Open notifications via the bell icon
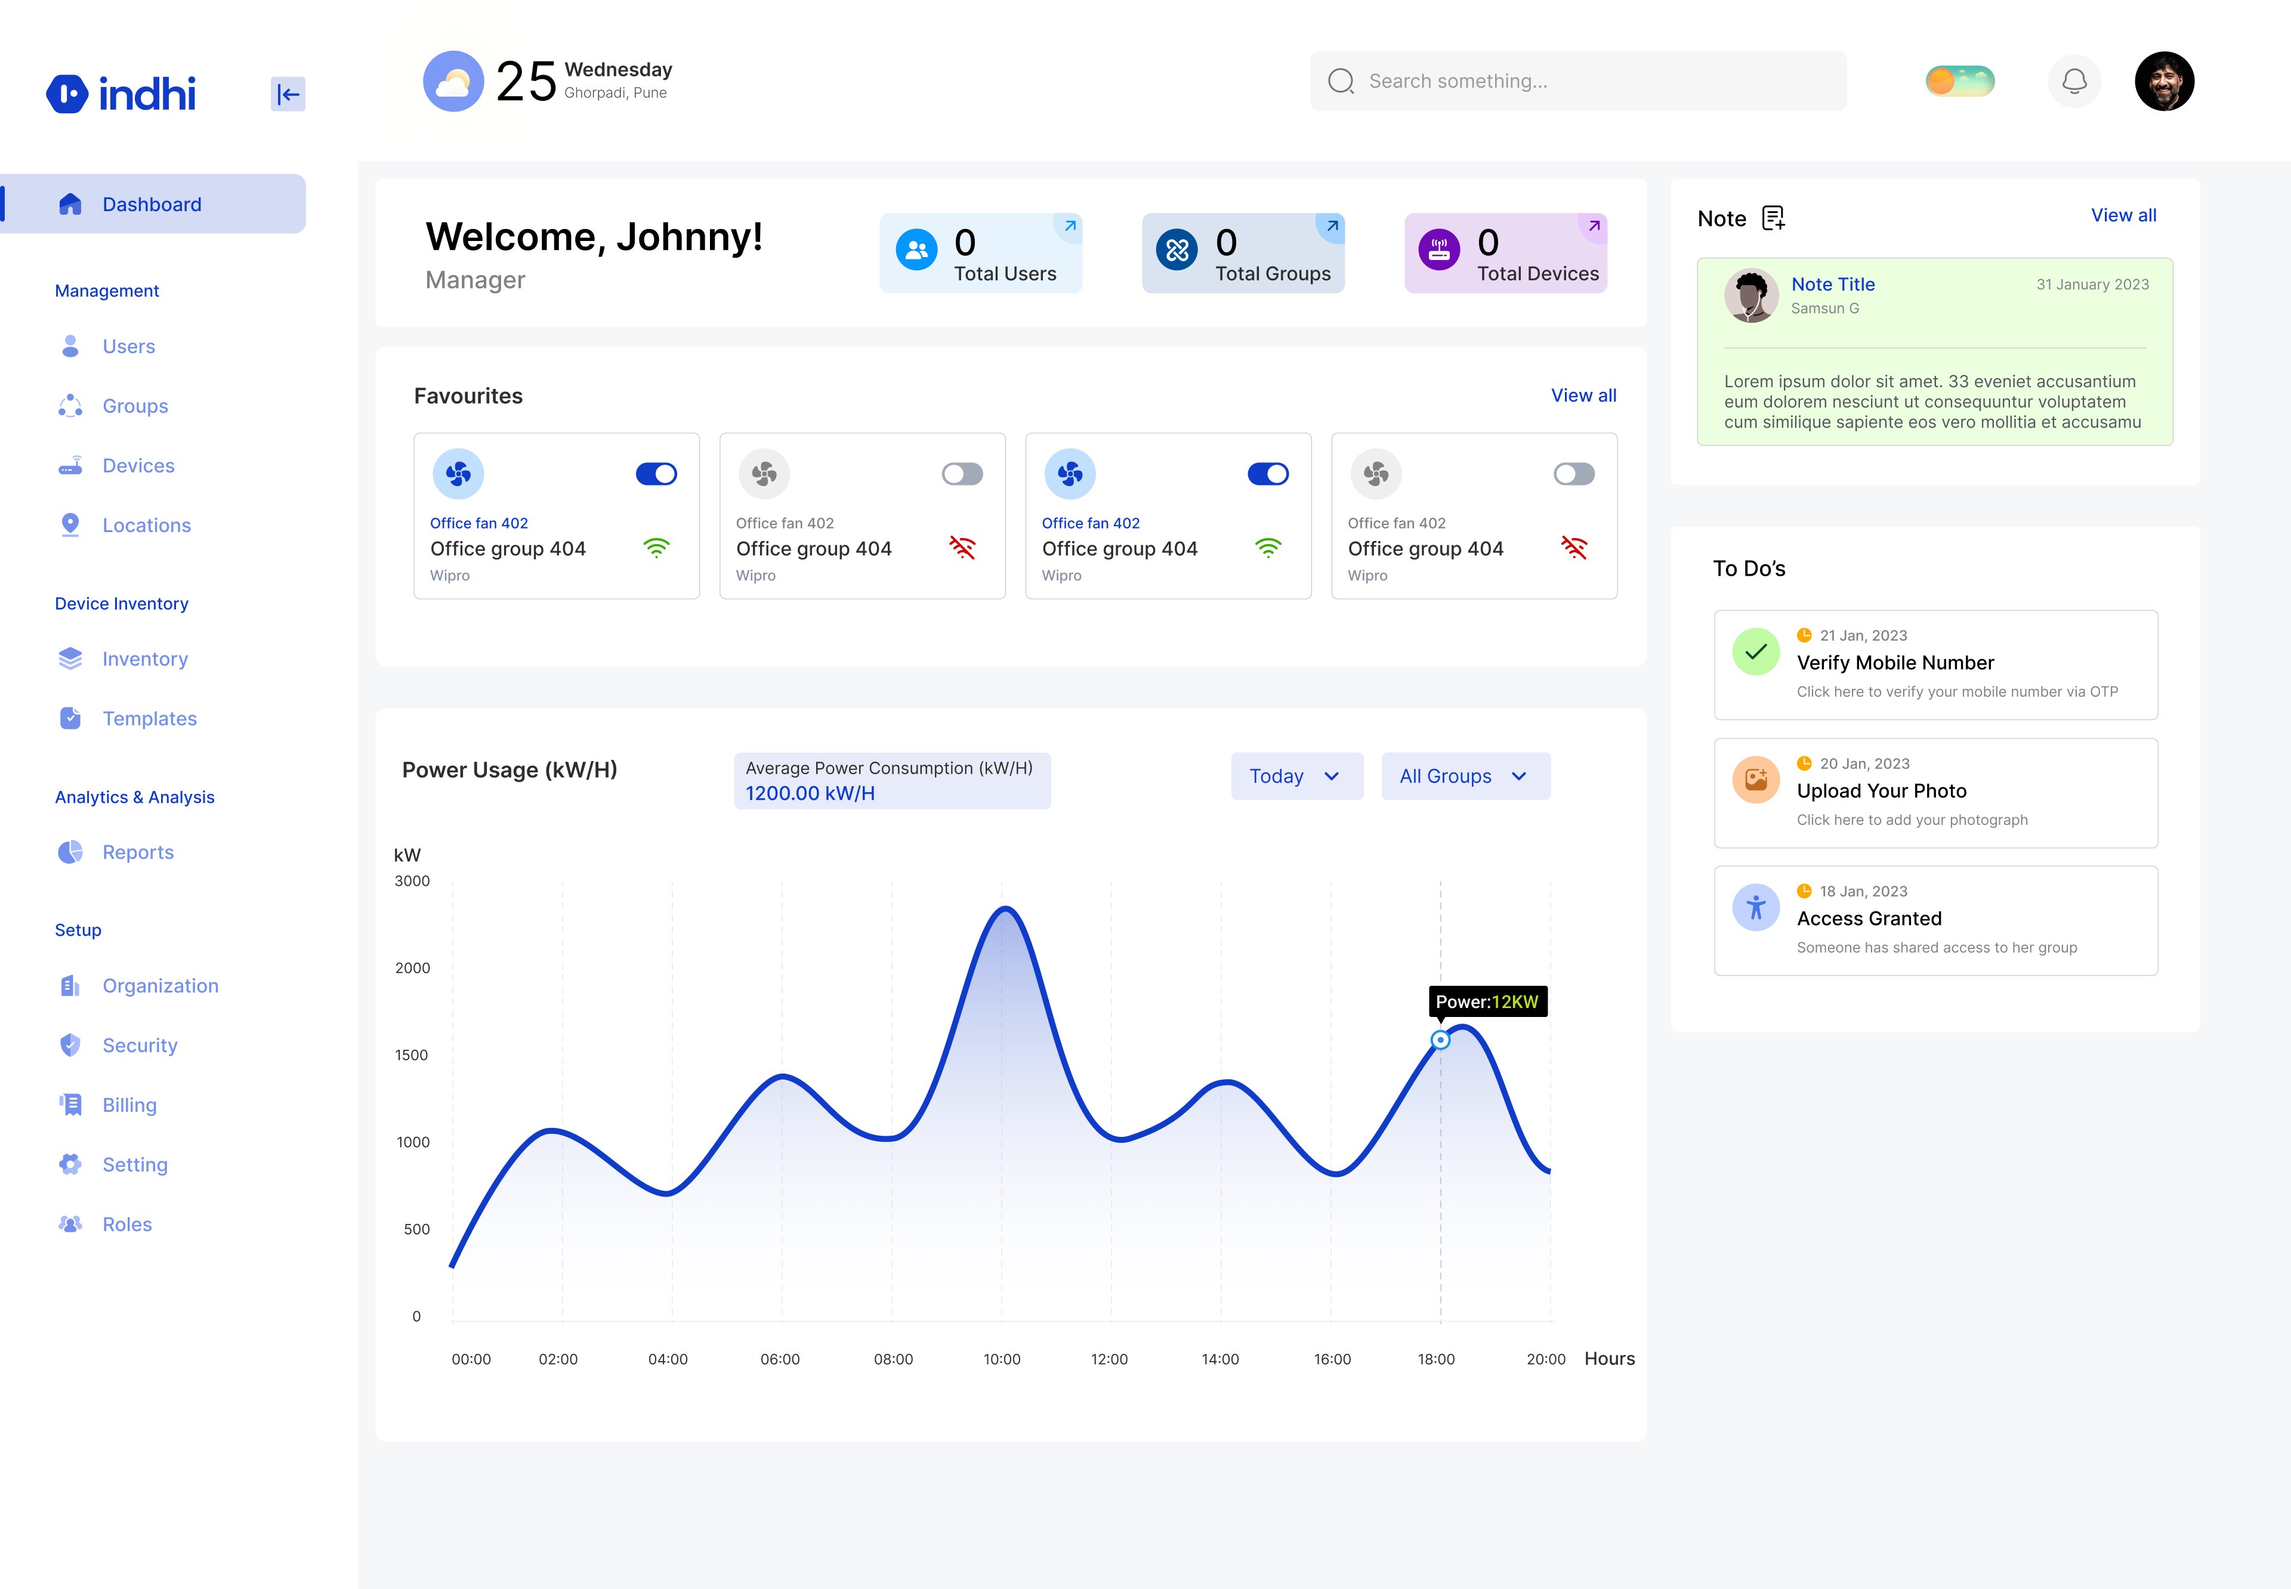 click(2074, 81)
